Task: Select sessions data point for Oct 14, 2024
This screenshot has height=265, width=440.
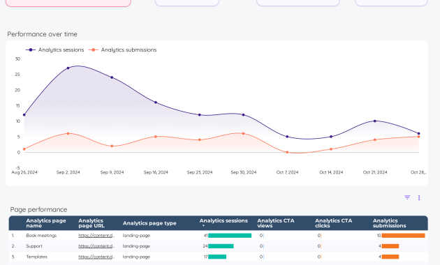Action: [x=331, y=137]
